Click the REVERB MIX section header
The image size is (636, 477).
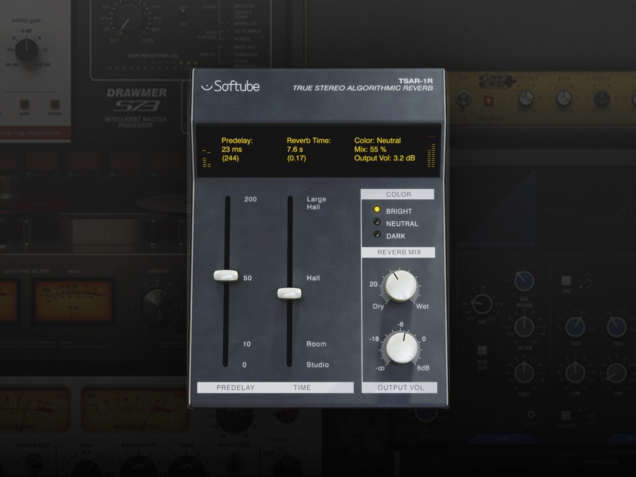pyautogui.click(x=398, y=252)
